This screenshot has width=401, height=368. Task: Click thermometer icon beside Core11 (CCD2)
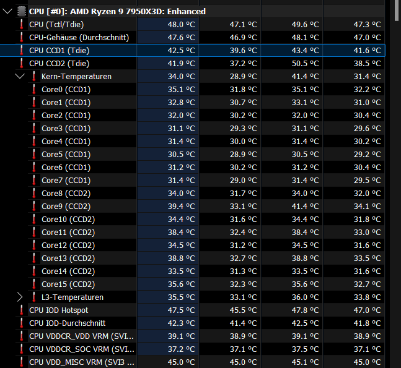34,232
